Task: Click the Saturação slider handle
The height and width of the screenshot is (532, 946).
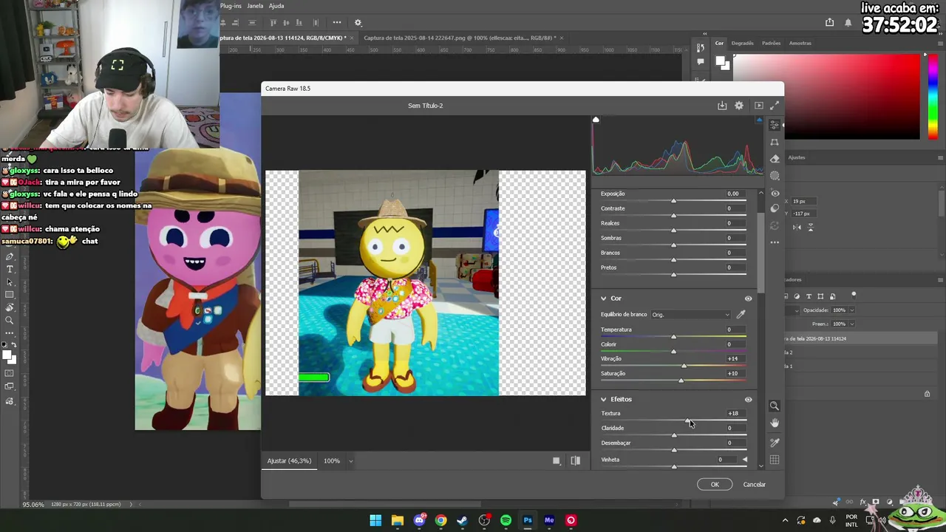Action: tap(681, 381)
